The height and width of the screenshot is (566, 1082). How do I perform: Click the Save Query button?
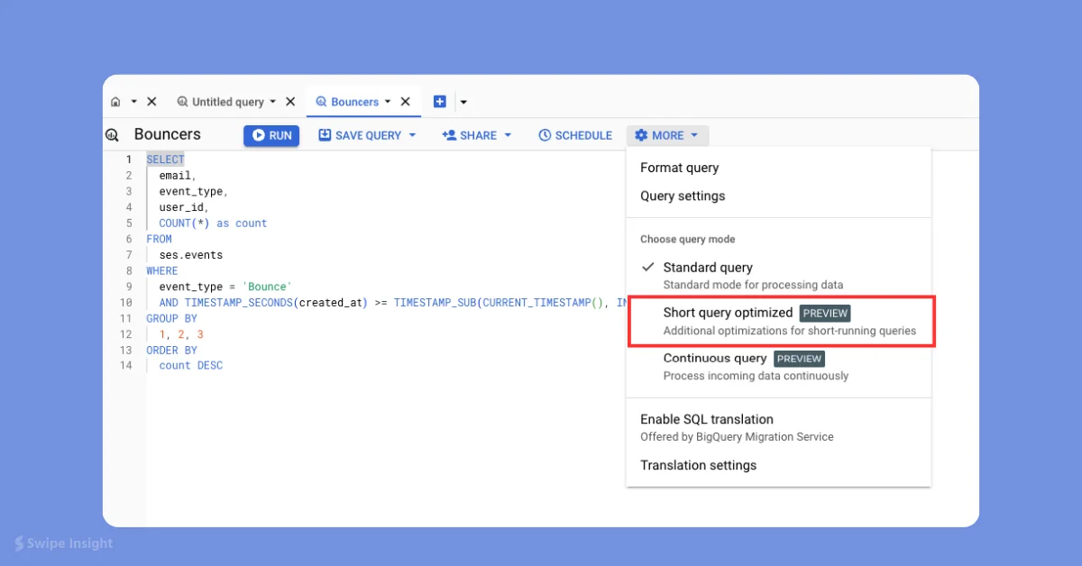point(360,135)
